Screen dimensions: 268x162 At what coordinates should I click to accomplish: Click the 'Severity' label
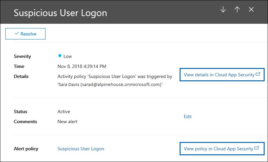tap(22, 56)
